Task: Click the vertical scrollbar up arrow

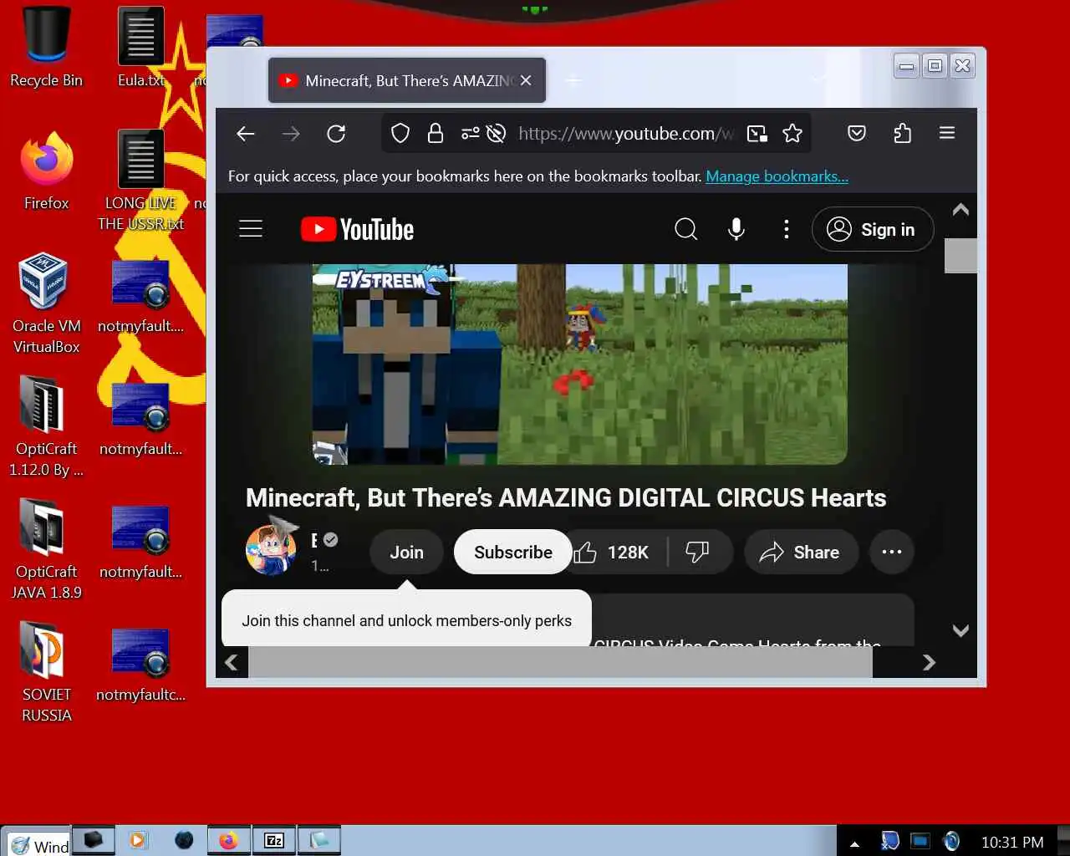Action: (x=960, y=209)
